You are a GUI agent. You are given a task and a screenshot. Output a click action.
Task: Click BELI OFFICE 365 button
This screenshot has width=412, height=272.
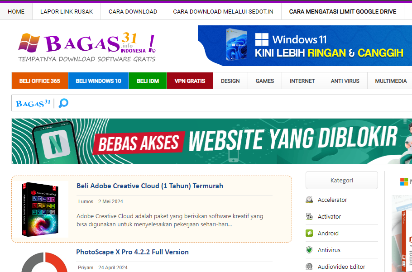(40, 81)
